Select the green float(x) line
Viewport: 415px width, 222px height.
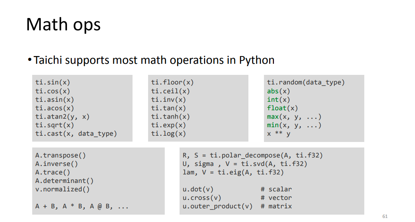pos(282,108)
